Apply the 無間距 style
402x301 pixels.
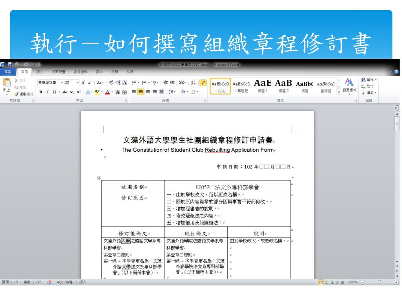pyautogui.click(x=241, y=87)
